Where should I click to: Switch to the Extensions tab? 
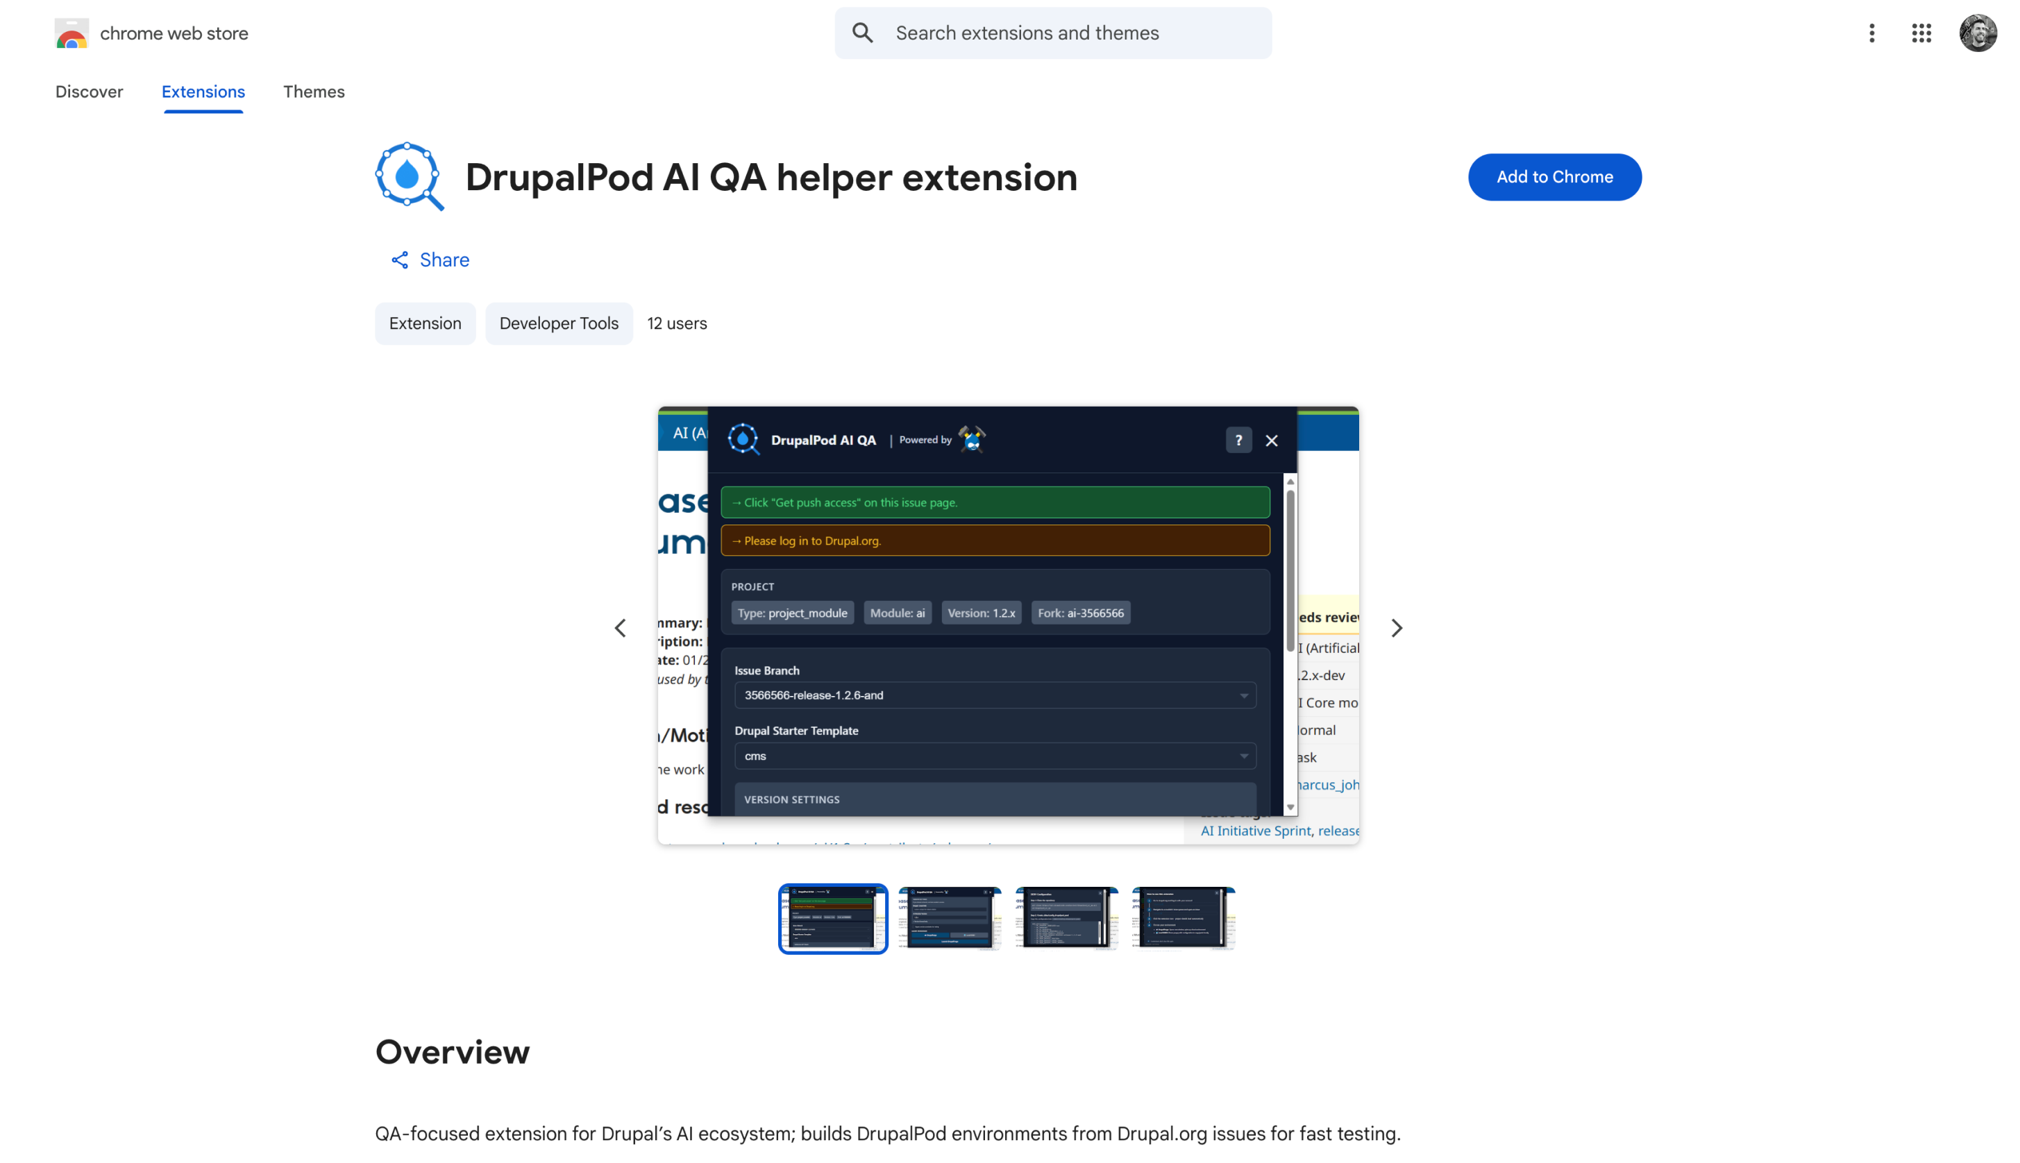point(203,92)
